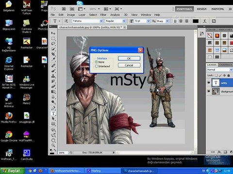
Task: Toggle text orientation icon in options bar
Action: [x=66, y=21]
